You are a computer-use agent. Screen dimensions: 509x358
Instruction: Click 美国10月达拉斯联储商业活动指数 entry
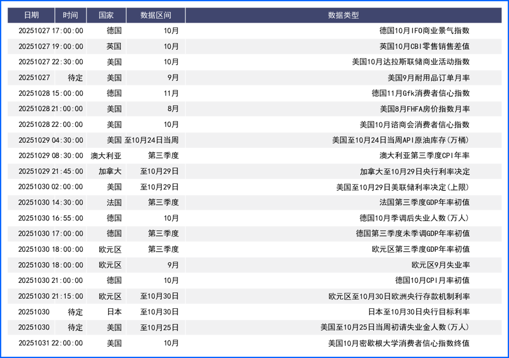(x=410, y=62)
